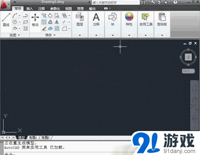Select the Mirror tool icon

57,22
